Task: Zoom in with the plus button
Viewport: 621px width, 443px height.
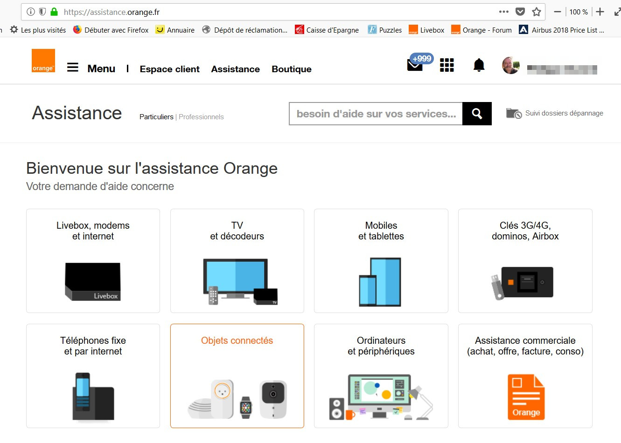Action: (x=600, y=12)
